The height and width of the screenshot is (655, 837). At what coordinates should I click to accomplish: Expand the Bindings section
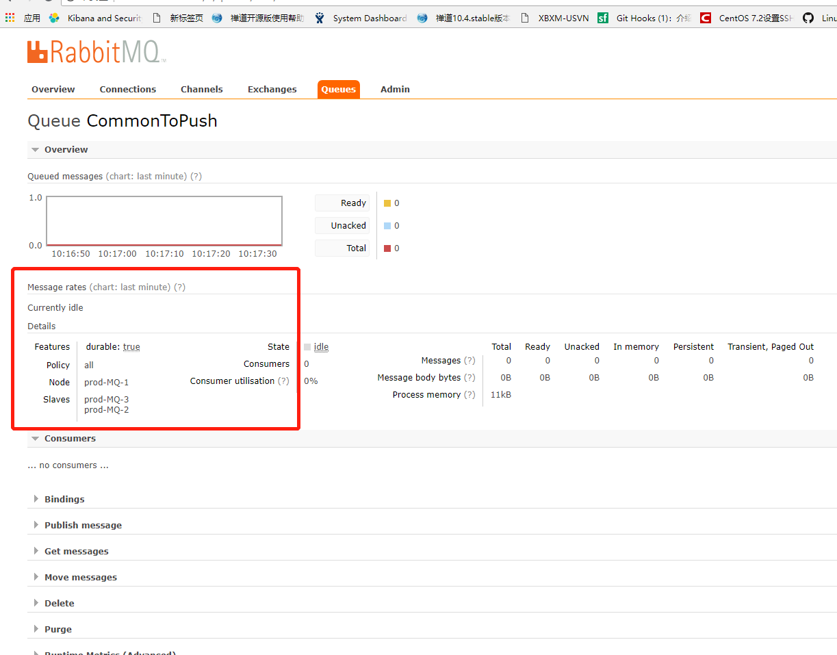(64, 499)
